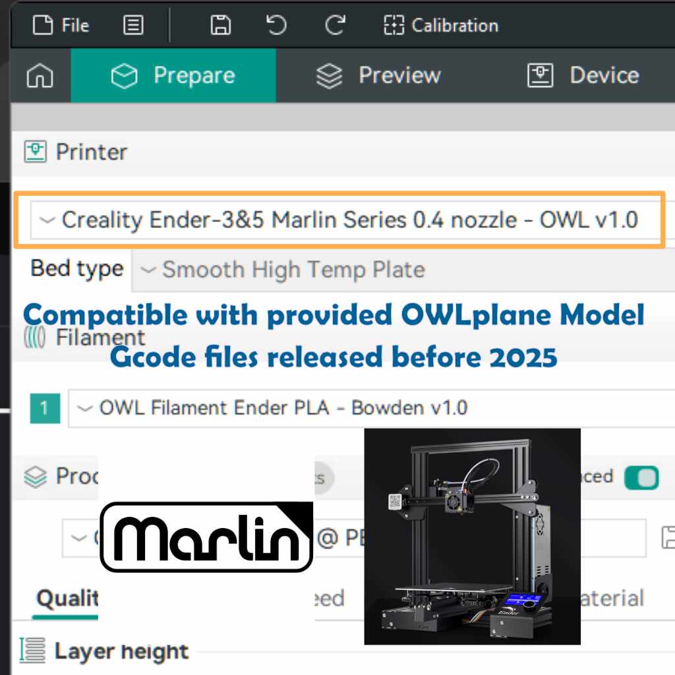This screenshot has width=675, height=675.
Task: Click the Layer height icon
Action: [33, 651]
